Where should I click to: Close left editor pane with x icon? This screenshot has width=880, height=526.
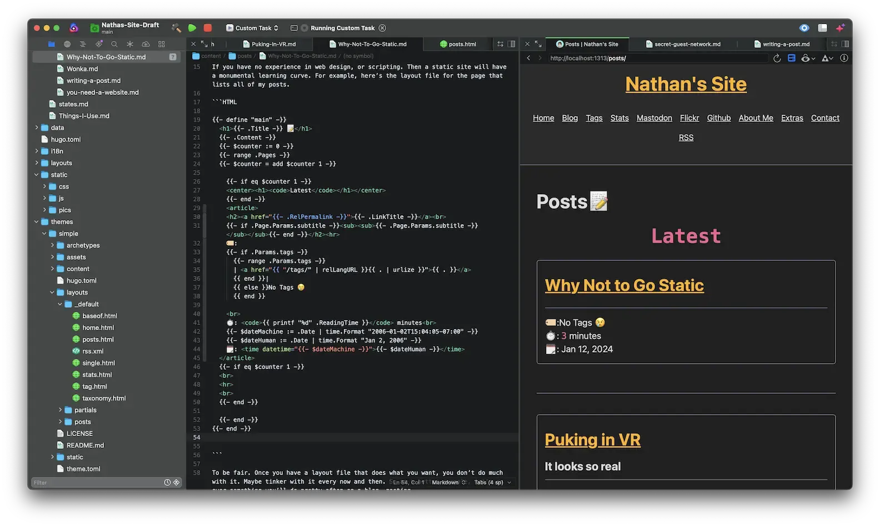pos(193,44)
